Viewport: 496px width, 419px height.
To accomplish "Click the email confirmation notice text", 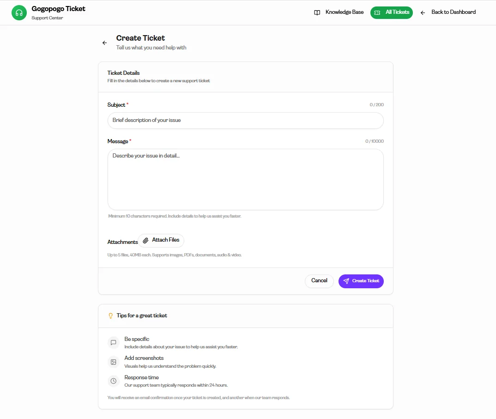I will 199,398.
